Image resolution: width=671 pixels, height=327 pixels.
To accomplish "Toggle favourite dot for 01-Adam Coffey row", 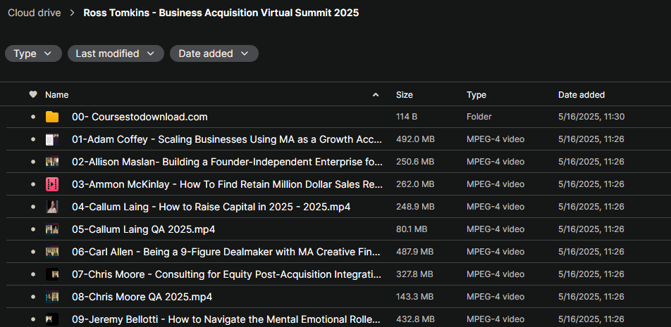I will tap(33, 140).
